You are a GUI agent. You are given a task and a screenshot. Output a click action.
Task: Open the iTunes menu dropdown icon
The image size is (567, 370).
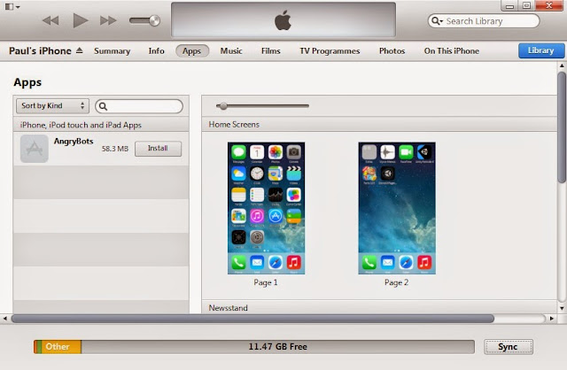pos(12,6)
